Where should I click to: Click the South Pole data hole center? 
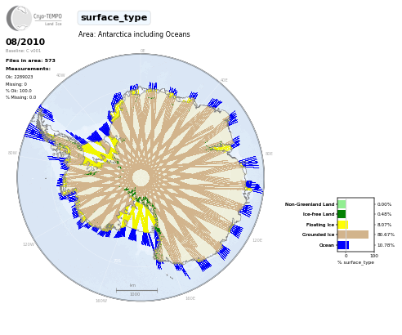tap(141, 177)
